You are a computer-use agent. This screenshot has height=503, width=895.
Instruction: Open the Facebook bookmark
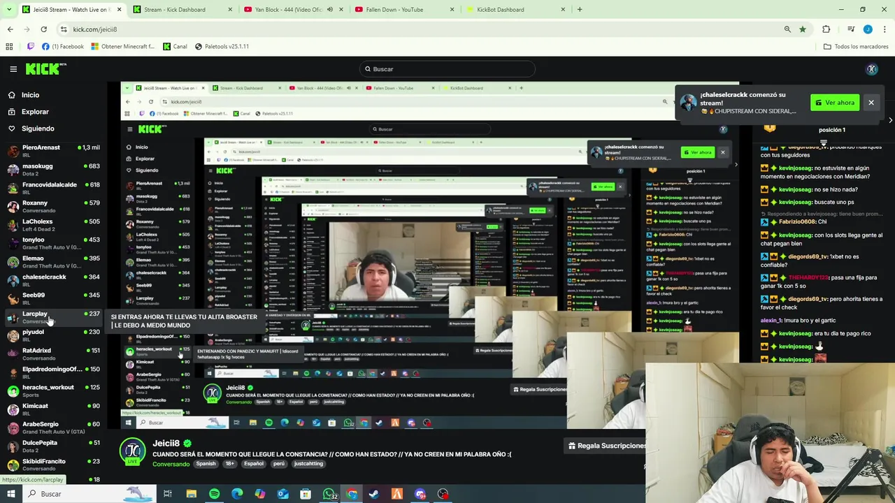[x=63, y=47]
